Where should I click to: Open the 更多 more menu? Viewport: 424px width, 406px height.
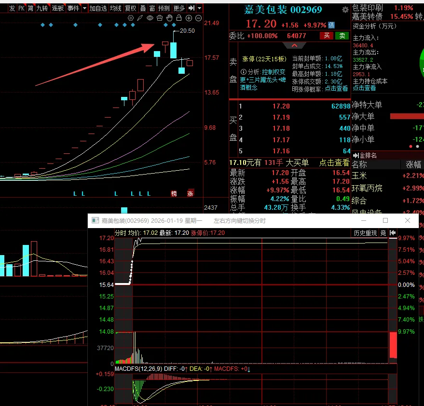(x=179, y=8)
